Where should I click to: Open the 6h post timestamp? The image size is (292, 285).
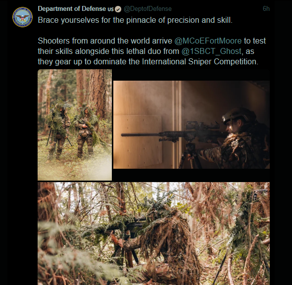coord(266,8)
